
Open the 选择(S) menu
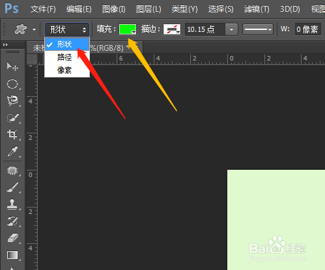pos(221,9)
